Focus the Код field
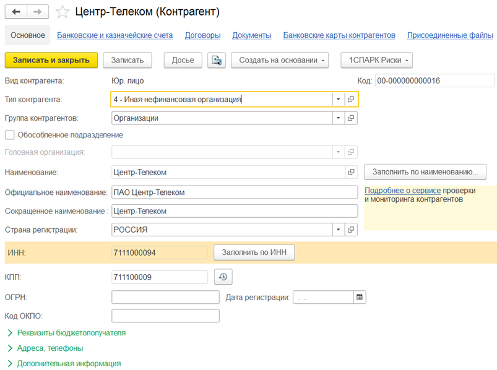The image size is (497, 370). [435, 81]
